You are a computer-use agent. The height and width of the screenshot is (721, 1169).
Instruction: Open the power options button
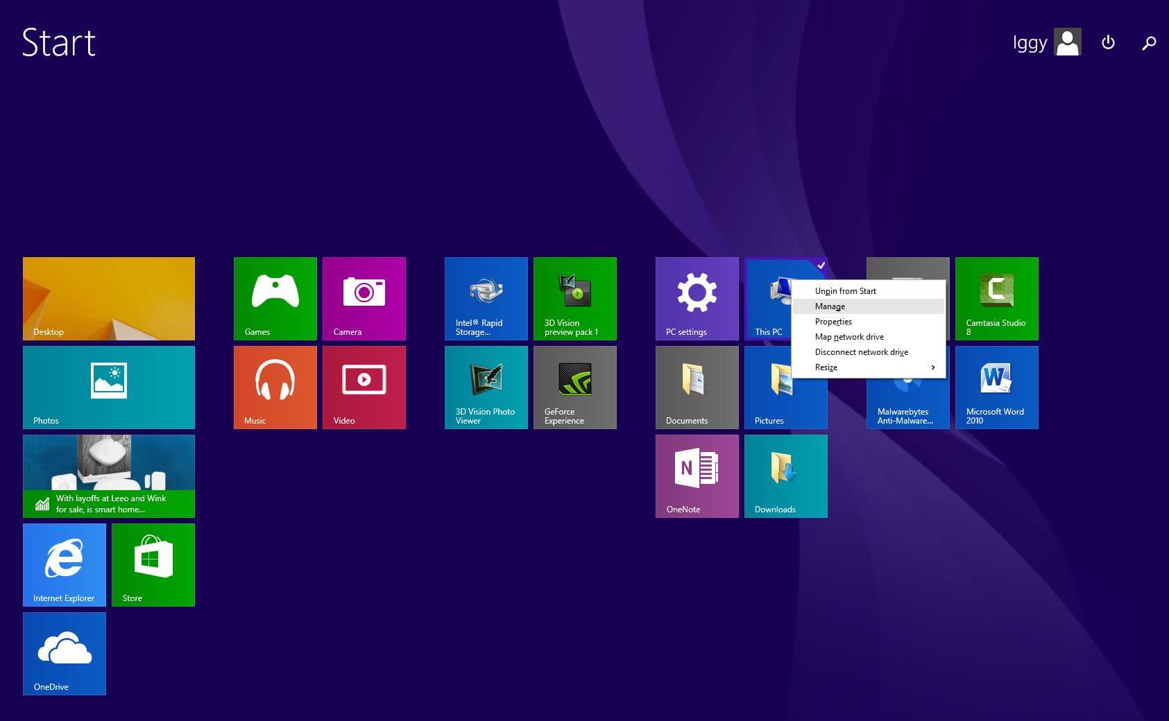click(1108, 42)
